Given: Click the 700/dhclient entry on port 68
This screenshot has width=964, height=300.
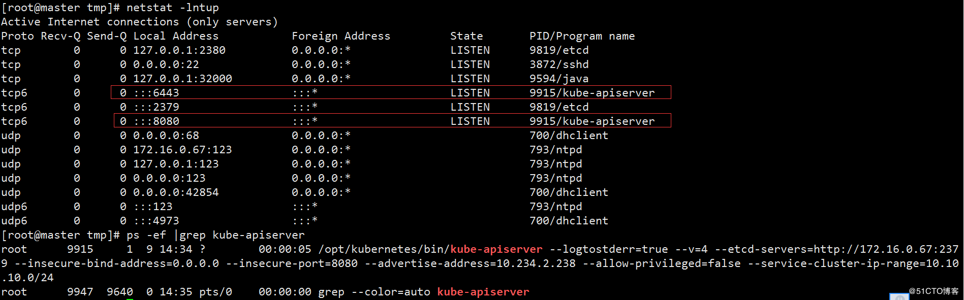Looking at the screenshot, I should pos(569,136).
